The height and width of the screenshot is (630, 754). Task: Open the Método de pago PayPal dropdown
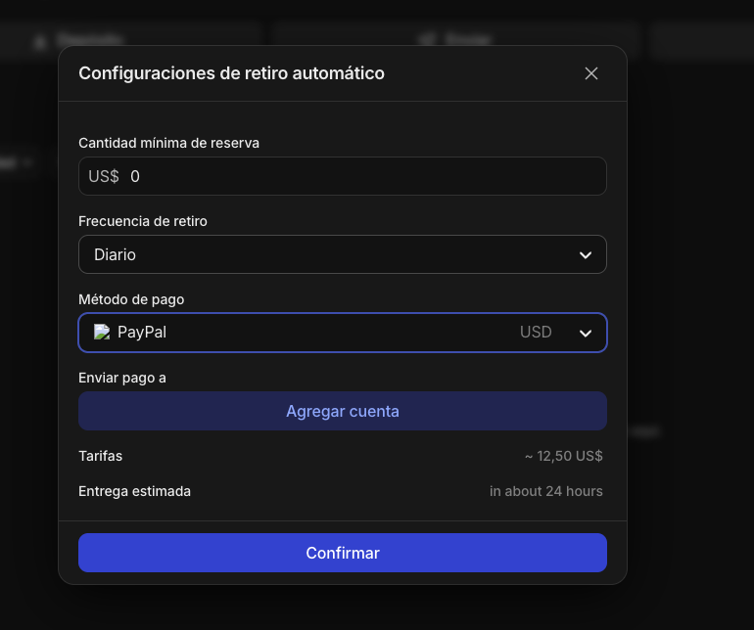pos(343,333)
